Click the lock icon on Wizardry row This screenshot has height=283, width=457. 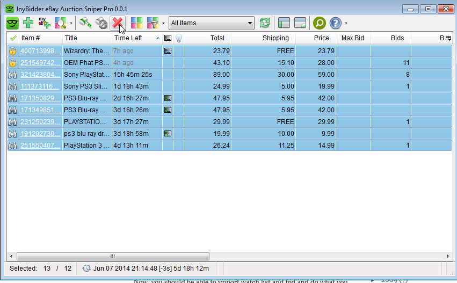12,51
